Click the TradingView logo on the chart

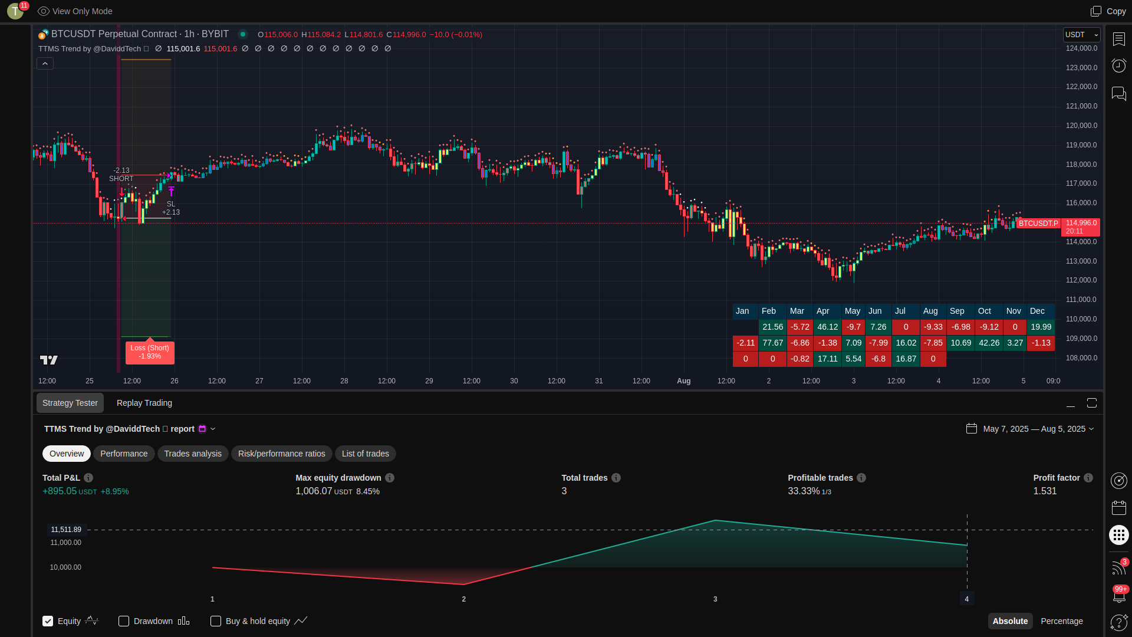pyautogui.click(x=49, y=360)
